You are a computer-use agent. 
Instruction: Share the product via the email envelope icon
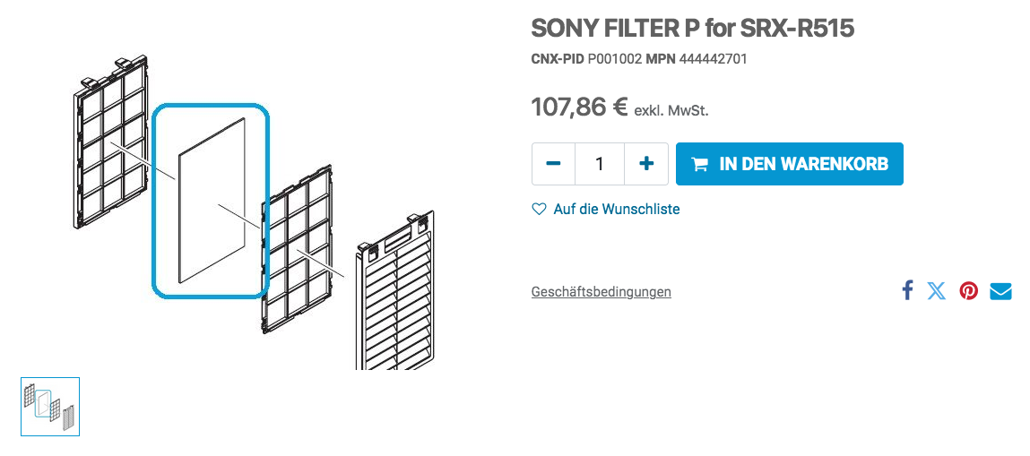point(1000,290)
